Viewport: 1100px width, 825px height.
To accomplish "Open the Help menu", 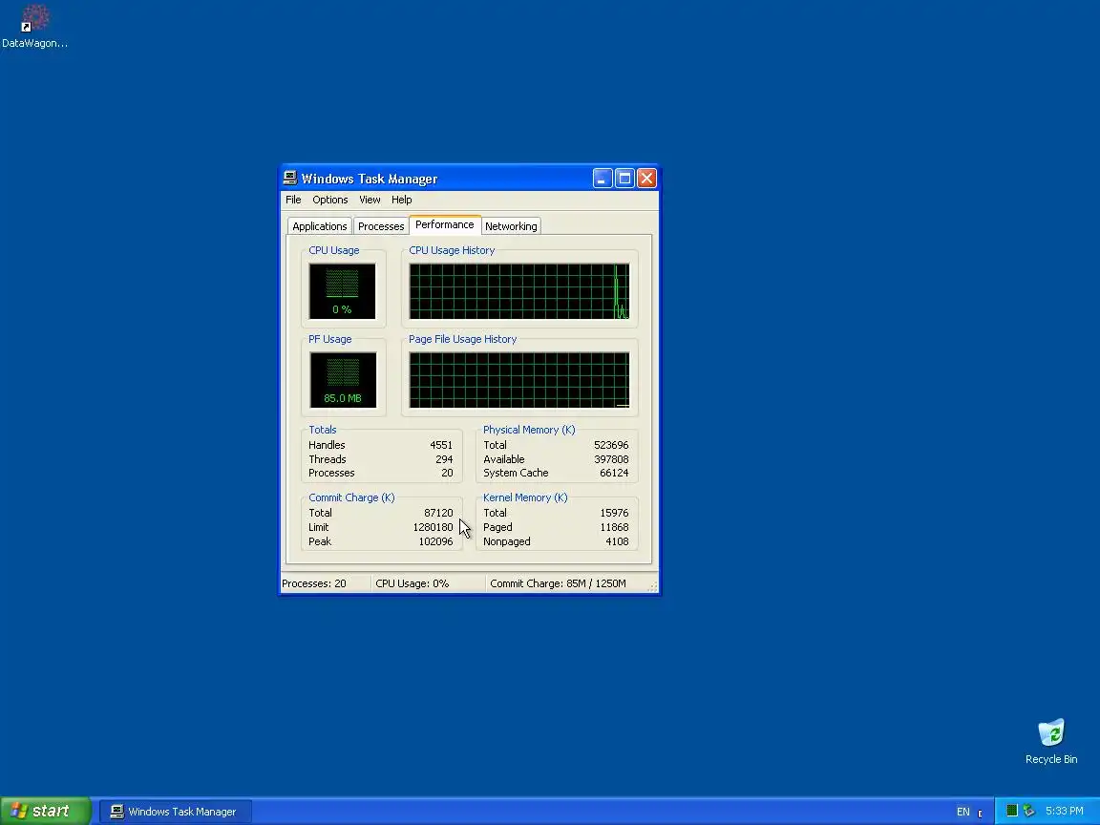I will coord(401,200).
